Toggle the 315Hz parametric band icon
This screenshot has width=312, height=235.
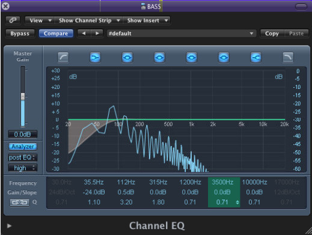pyautogui.click(x=159, y=58)
